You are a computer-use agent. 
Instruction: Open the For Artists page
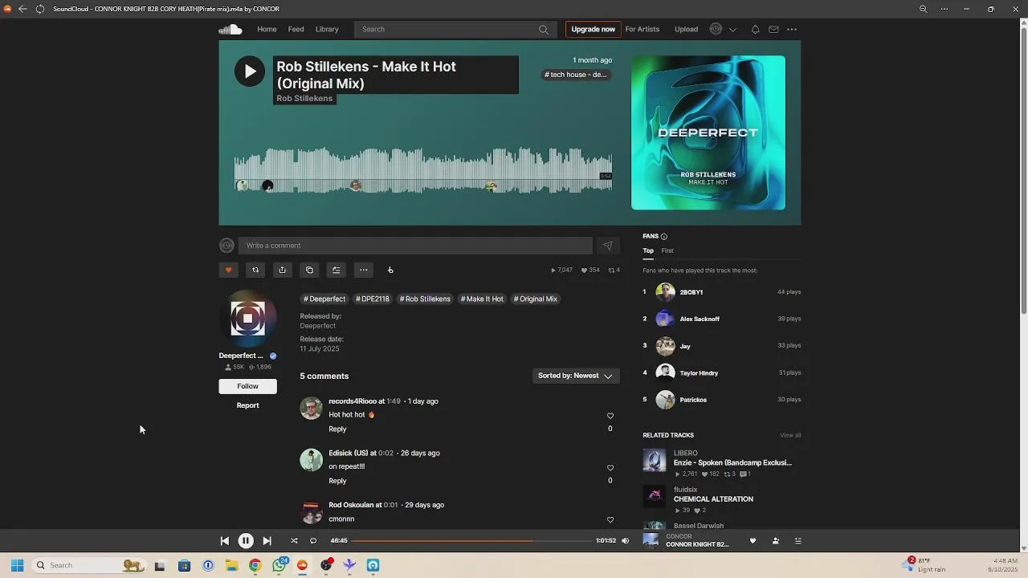642,30
